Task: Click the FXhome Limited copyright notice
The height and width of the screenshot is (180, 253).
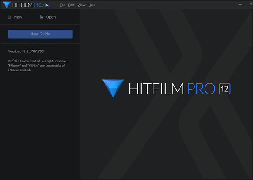Action: coord(38,65)
